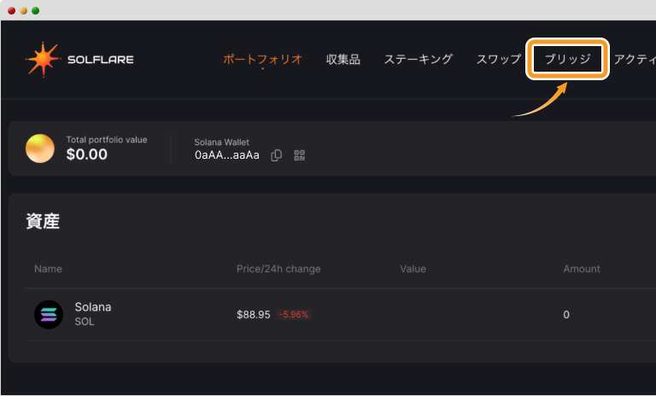
Task: Open the partially visible アクティ tab
Action: [635, 60]
